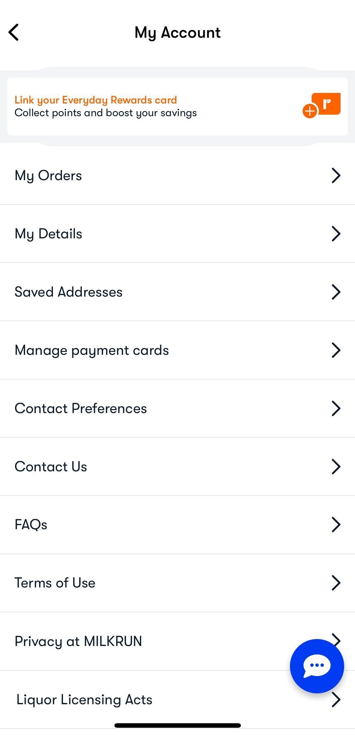This screenshot has width=355, height=735.
Task: Open the Terms of Use page
Action: [x=55, y=583]
